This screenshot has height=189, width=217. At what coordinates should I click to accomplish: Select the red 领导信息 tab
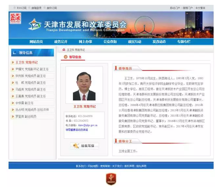tap(75, 57)
